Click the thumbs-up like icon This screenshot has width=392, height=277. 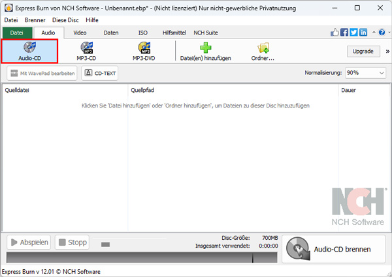(x=335, y=32)
